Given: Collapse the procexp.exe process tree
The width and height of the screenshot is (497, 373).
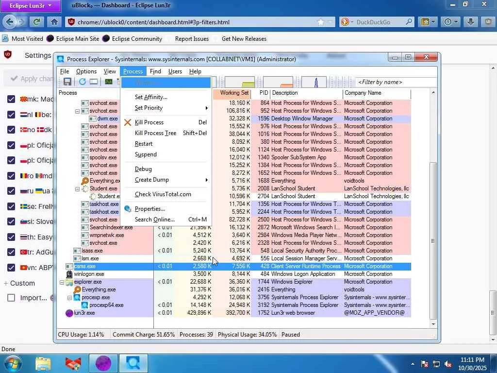Looking at the screenshot, I should [69, 298].
